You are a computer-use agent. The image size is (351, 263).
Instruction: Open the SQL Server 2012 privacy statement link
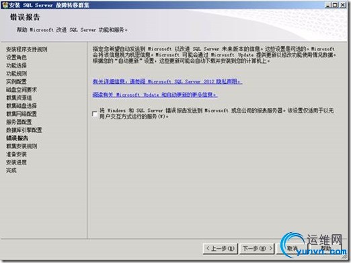pyautogui.click(x=167, y=81)
